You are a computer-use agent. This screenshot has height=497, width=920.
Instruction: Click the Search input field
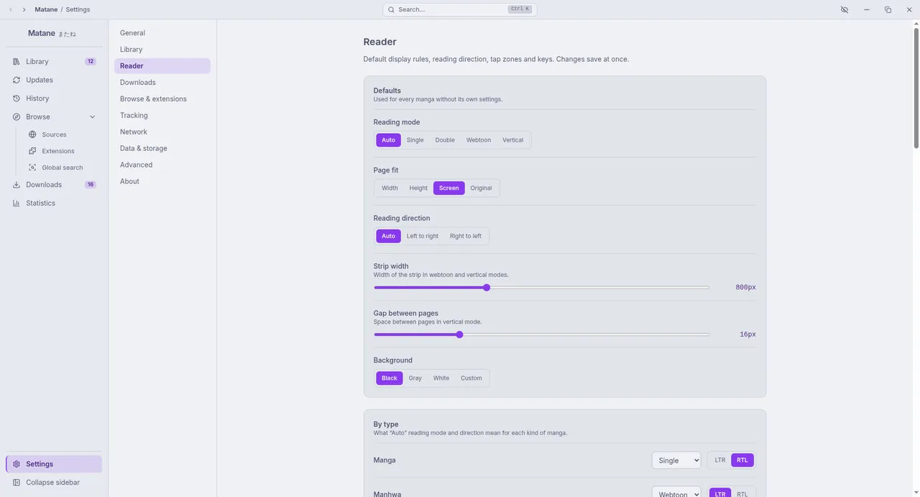click(460, 9)
